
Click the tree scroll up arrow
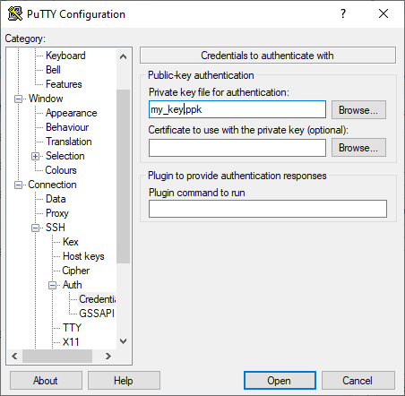(x=123, y=56)
